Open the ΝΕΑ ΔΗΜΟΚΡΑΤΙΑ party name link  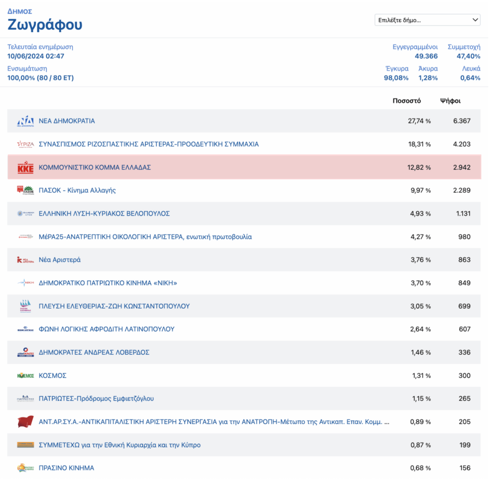tap(67, 121)
